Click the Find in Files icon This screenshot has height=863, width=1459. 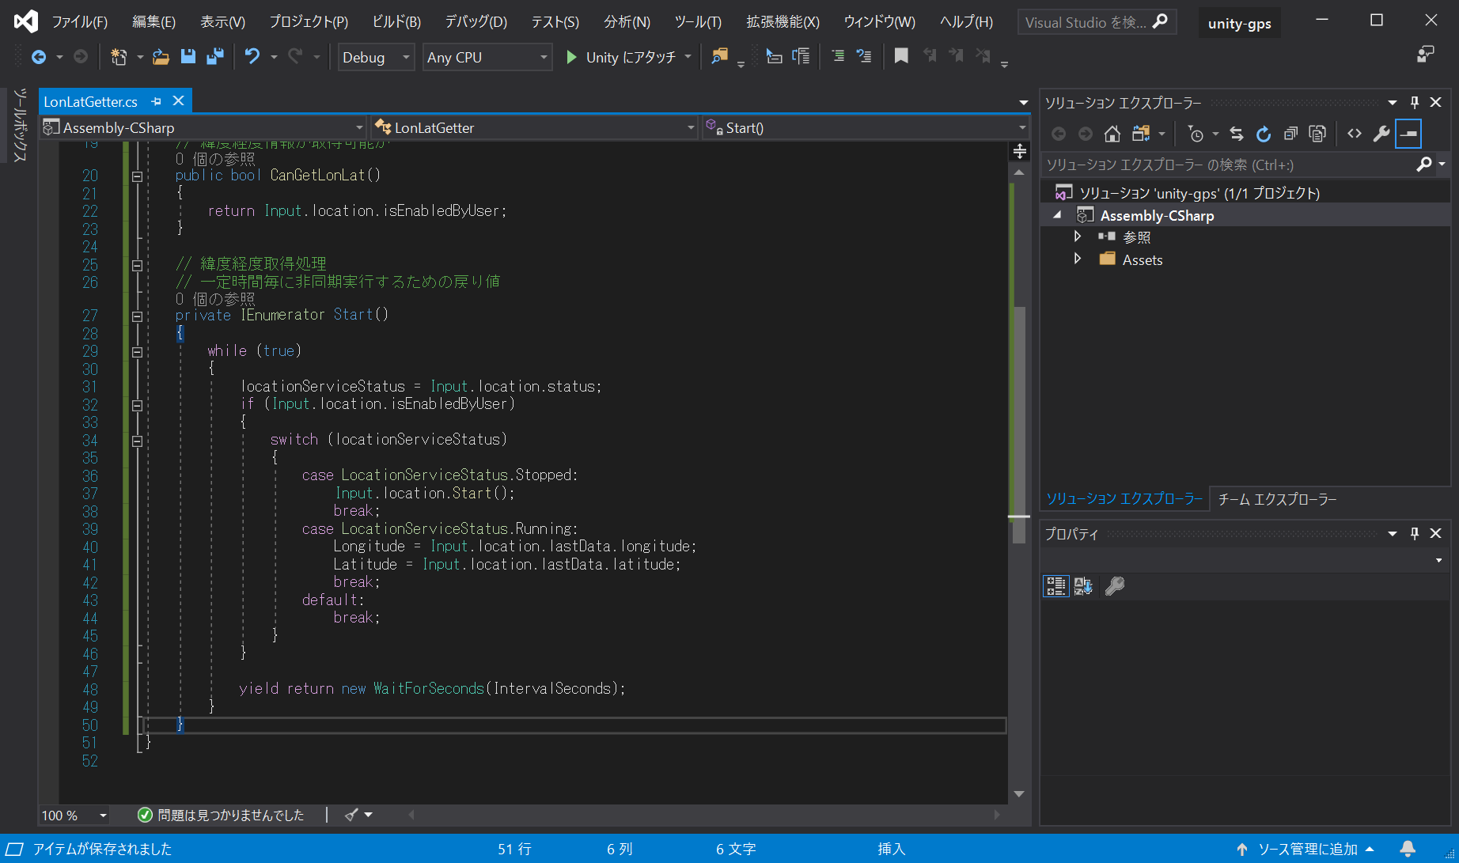pos(719,57)
